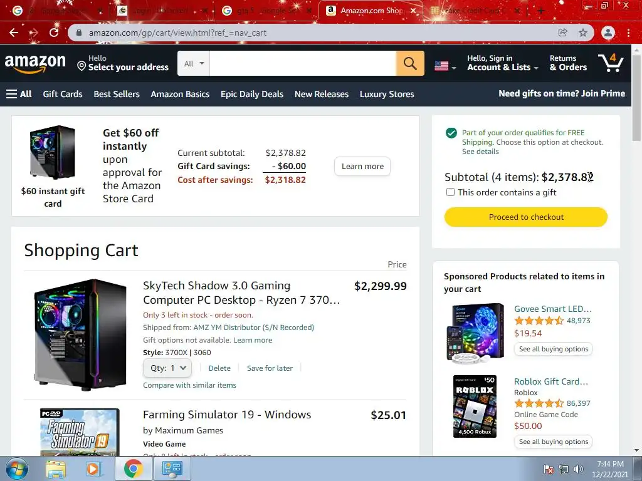The width and height of the screenshot is (642, 481).
Task: Click the orange search magnifier button
Action: tap(410, 63)
